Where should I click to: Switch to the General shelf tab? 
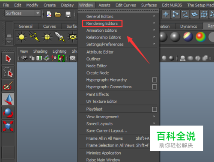(26, 26)
